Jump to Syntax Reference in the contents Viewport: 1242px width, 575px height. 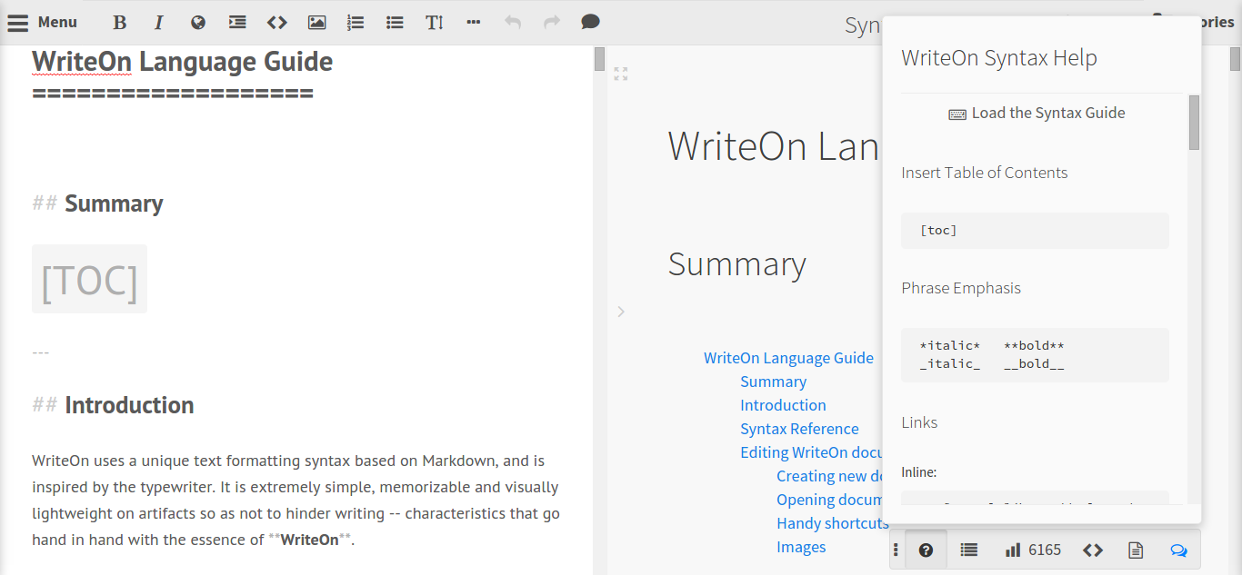click(x=799, y=429)
